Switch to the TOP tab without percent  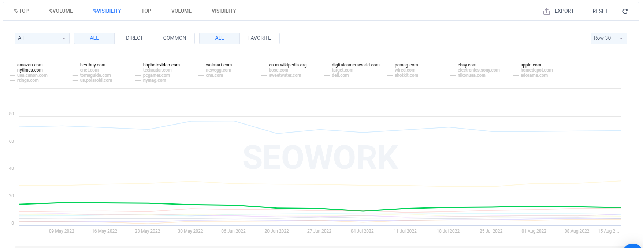[146, 11]
